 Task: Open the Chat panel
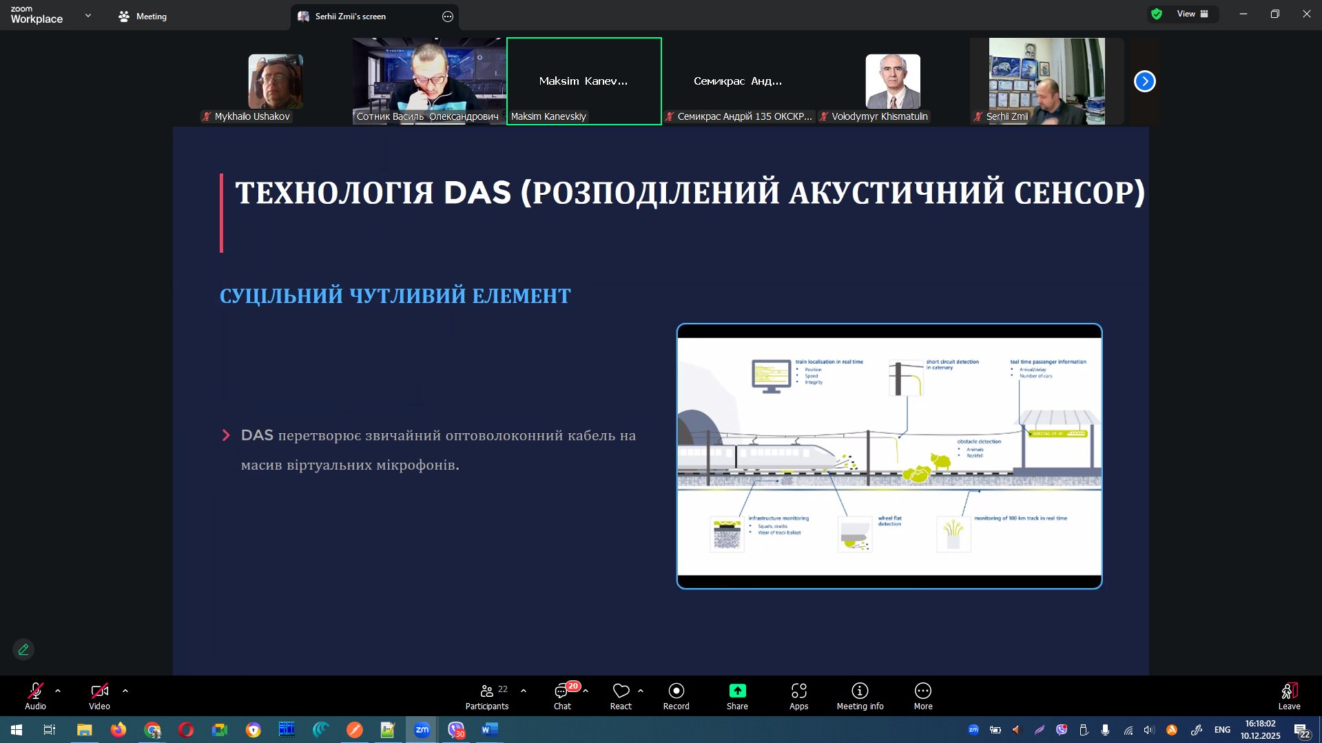click(562, 695)
